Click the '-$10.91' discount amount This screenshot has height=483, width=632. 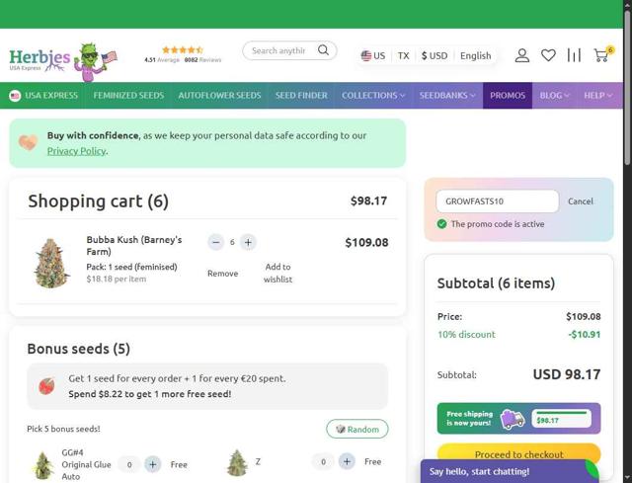point(585,334)
